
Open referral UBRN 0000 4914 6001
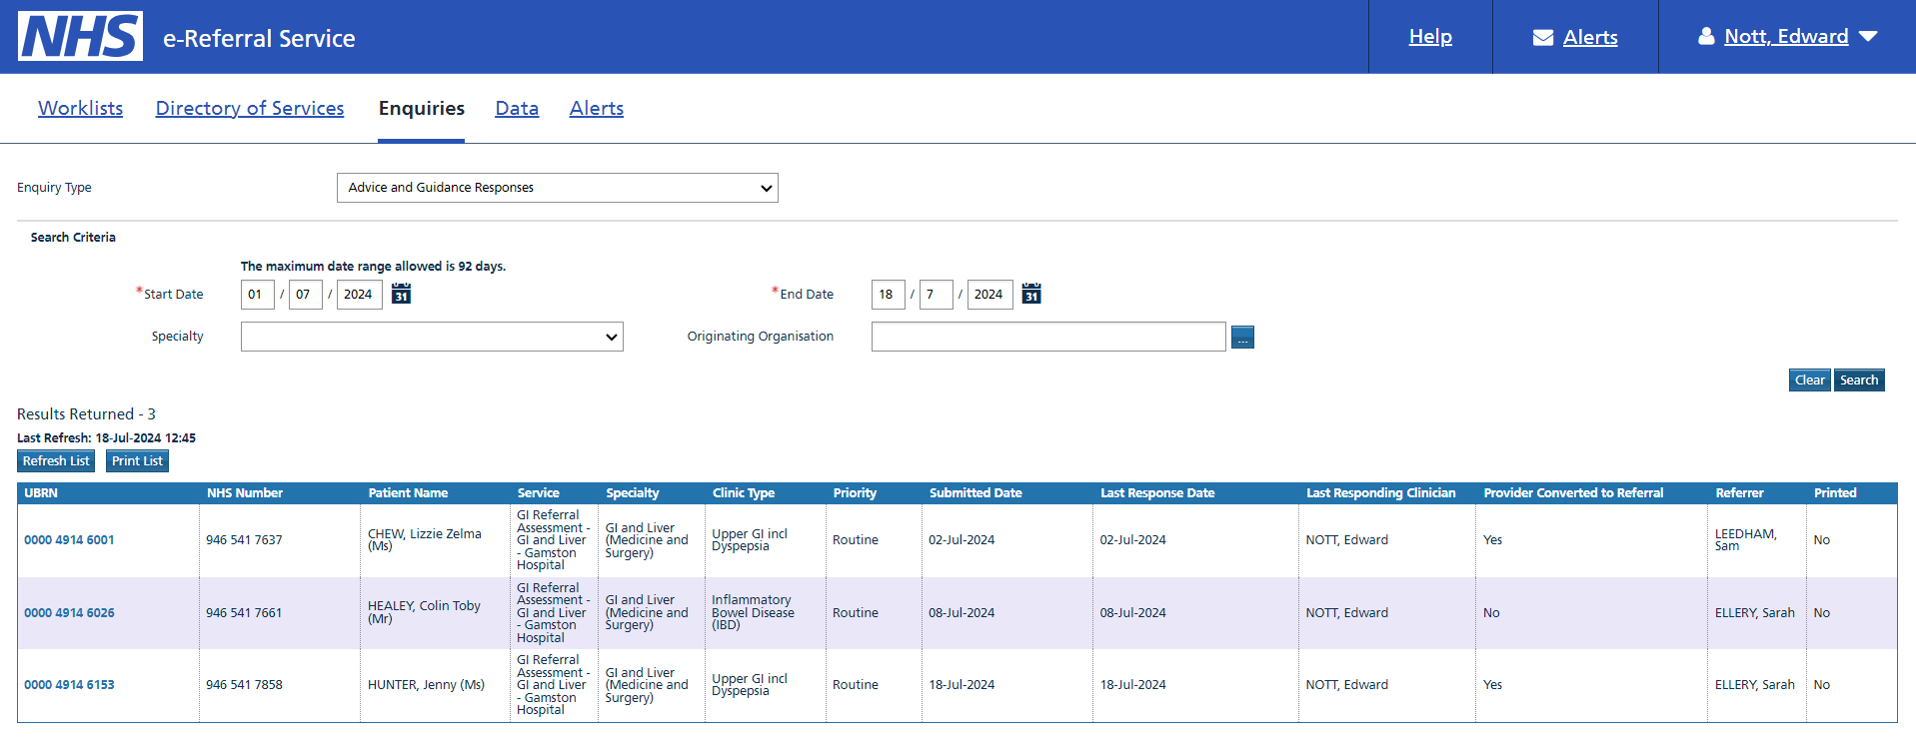click(69, 540)
